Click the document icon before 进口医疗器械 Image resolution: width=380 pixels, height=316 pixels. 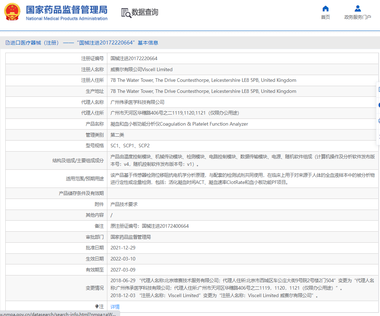7,43
